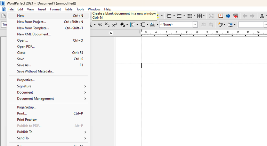Open the Underline style dropdown arrow
The height and width of the screenshot is (146, 267).
tap(95, 25)
